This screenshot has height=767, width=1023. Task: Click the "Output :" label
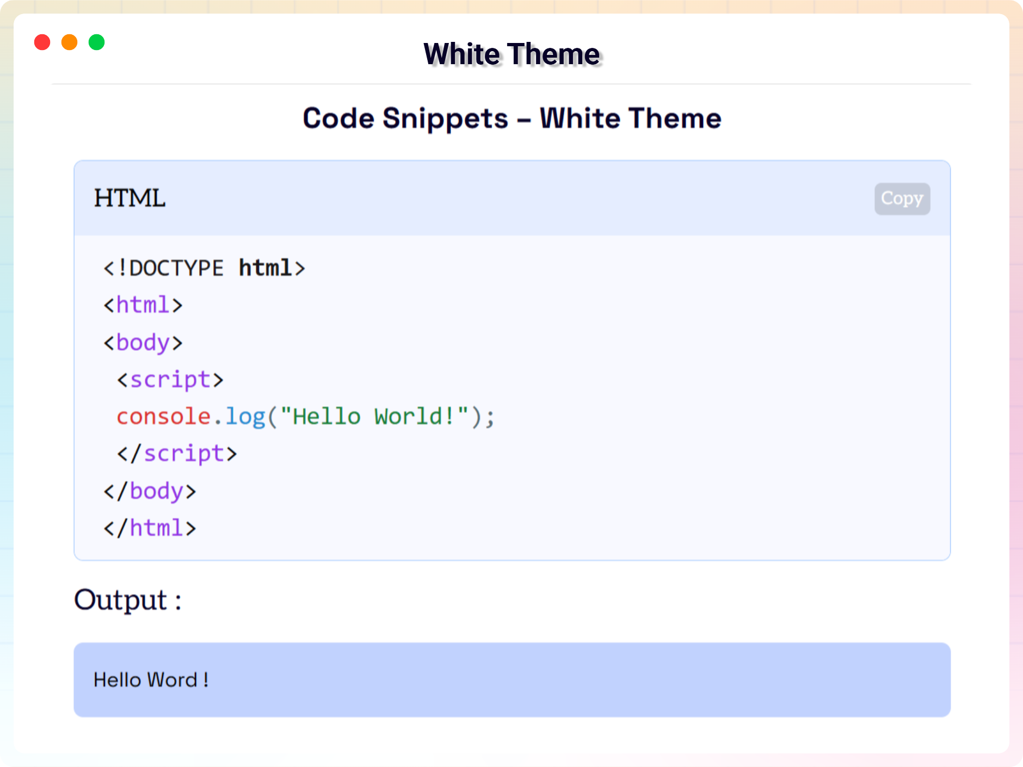click(127, 600)
